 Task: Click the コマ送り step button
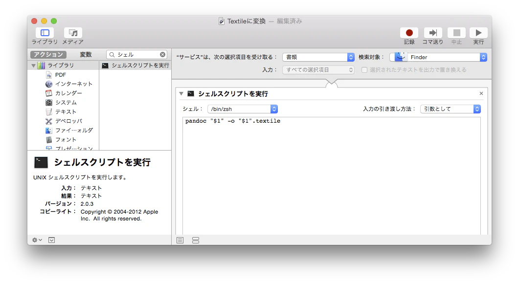(432, 33)
